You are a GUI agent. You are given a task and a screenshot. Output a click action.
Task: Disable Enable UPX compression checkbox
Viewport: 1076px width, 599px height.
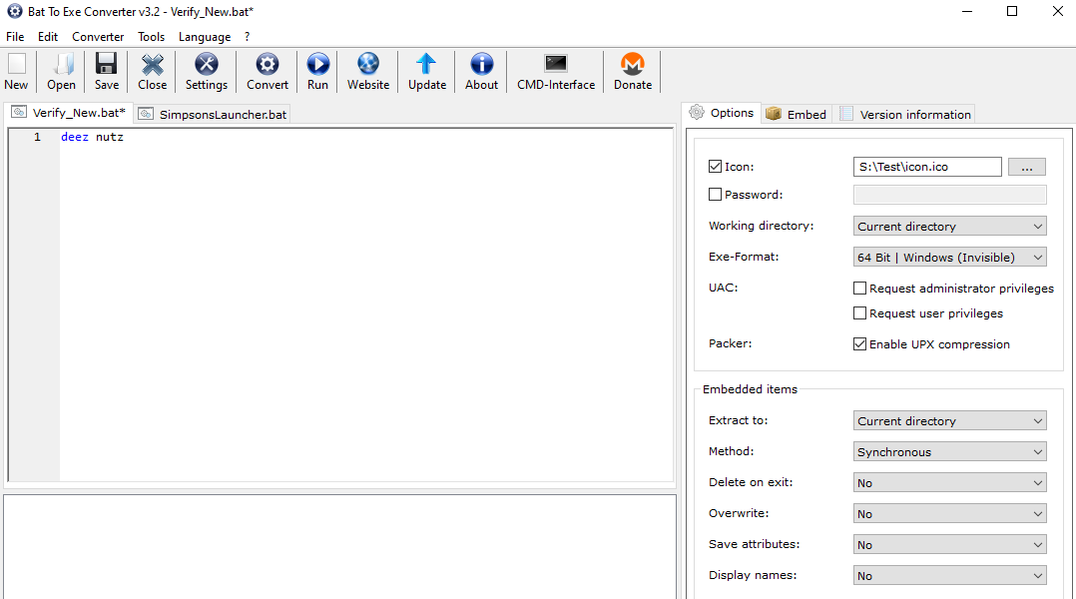tap(859, 344)
